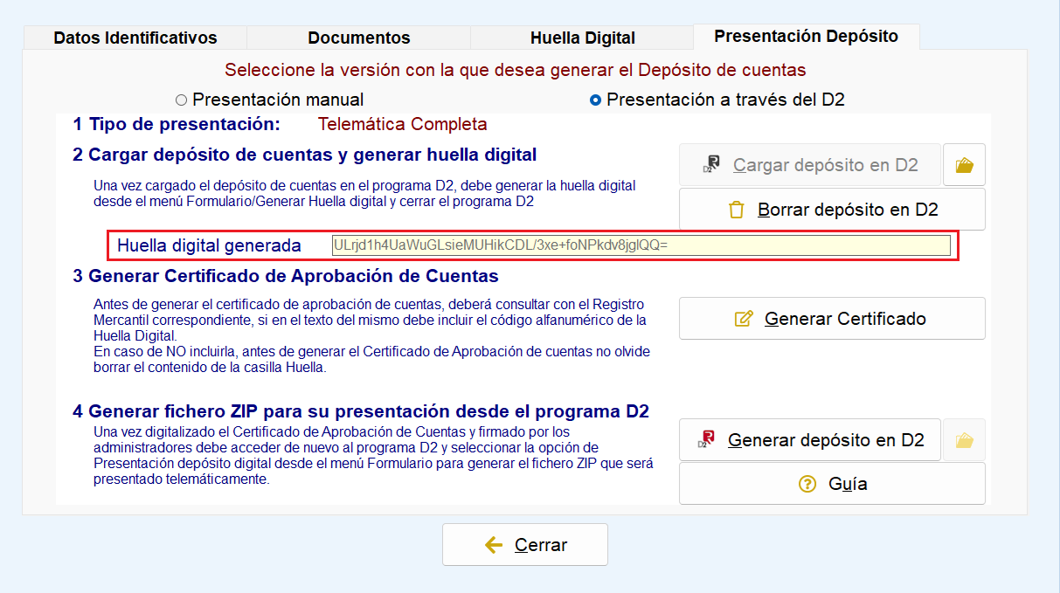
Task: Open the Guía help button
Action: click(x=832, y=484)
